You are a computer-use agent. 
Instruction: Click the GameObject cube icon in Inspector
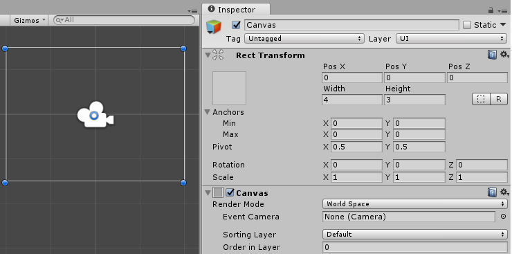(214, 27)
